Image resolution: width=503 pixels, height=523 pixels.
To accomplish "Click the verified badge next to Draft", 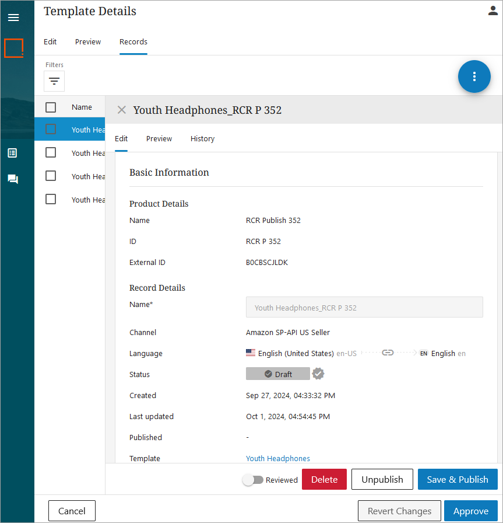I will point(318,374).
